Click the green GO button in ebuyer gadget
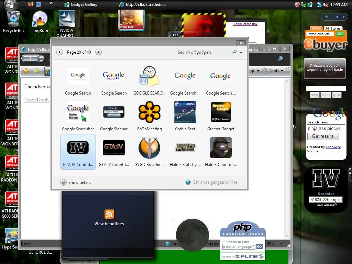This screenshot has height=264, width=352. [x=340, y=34]
